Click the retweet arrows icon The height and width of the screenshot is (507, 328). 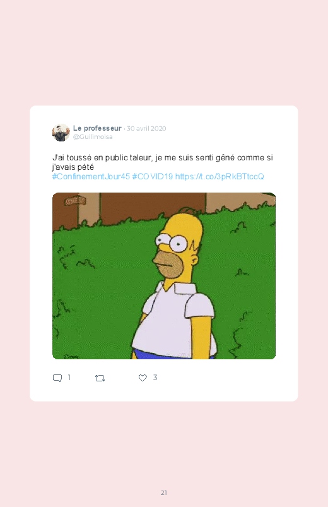(100, 378)
